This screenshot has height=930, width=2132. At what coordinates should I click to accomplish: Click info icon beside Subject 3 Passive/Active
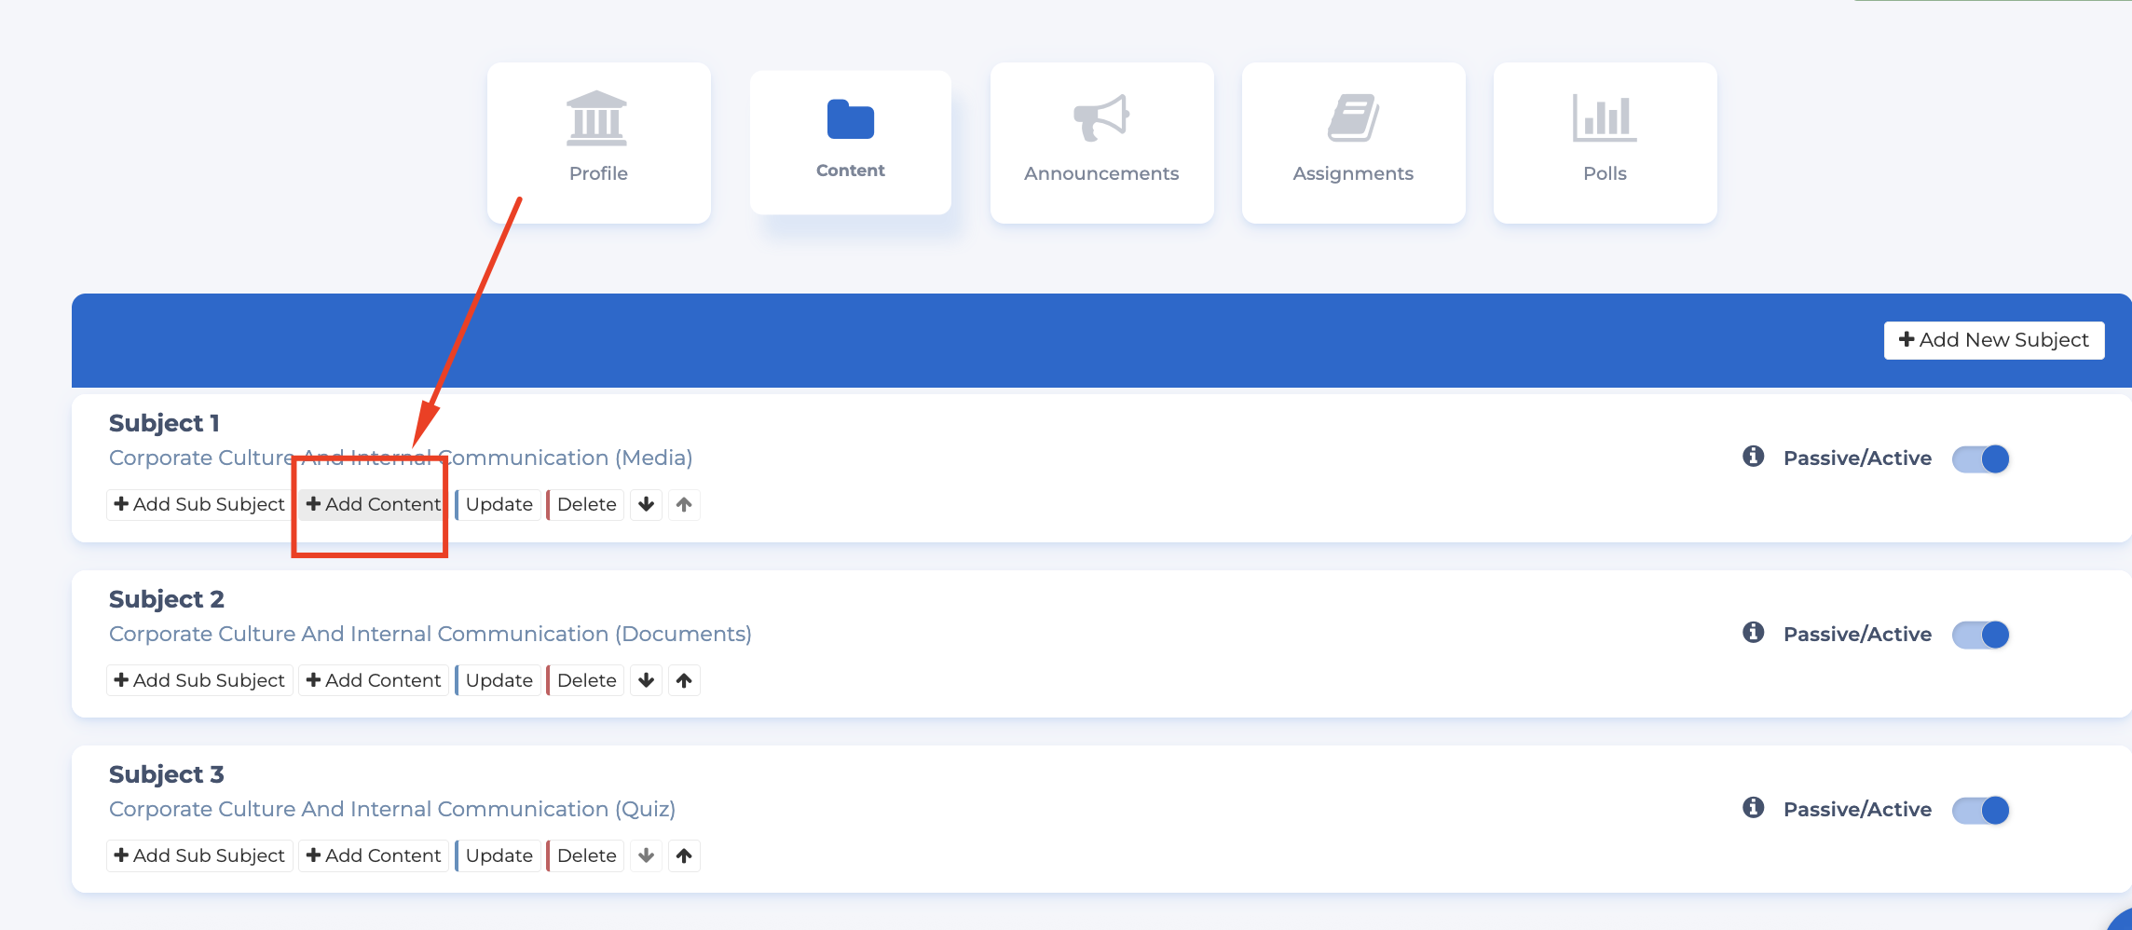pyautogui.click(x=1753, y=808)
